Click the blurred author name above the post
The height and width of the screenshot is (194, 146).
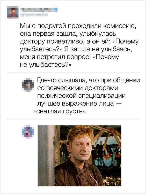pyautogui.click(x=37, y=10)
